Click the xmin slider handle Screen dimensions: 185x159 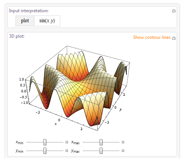pos(45,142)
